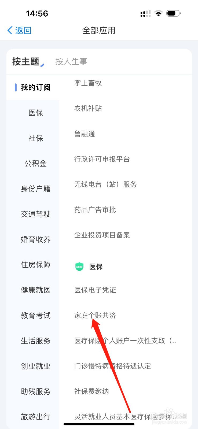This screenshot has height=429, width=198.
Task: Switch to 按人生事 tab
Action: [x=71, y=62]
